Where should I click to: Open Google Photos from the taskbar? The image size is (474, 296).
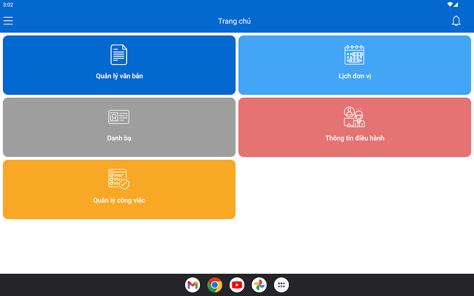click(259, 285)
